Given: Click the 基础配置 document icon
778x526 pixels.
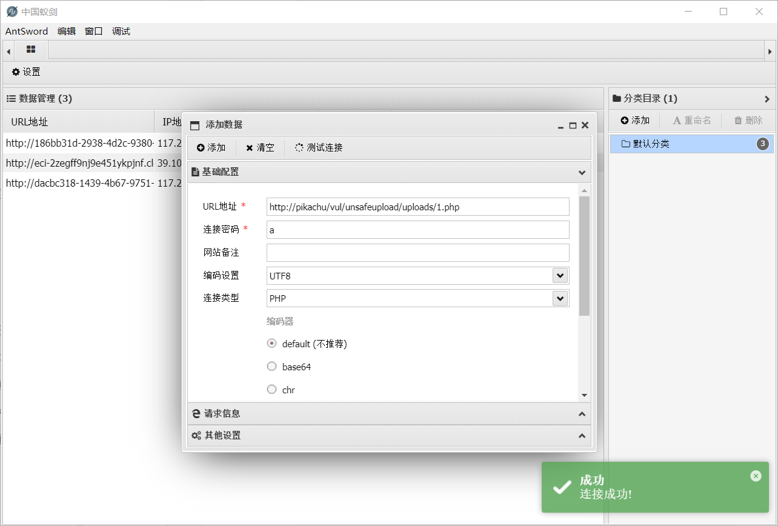Looking at the screenshot, I should (195, 172).
